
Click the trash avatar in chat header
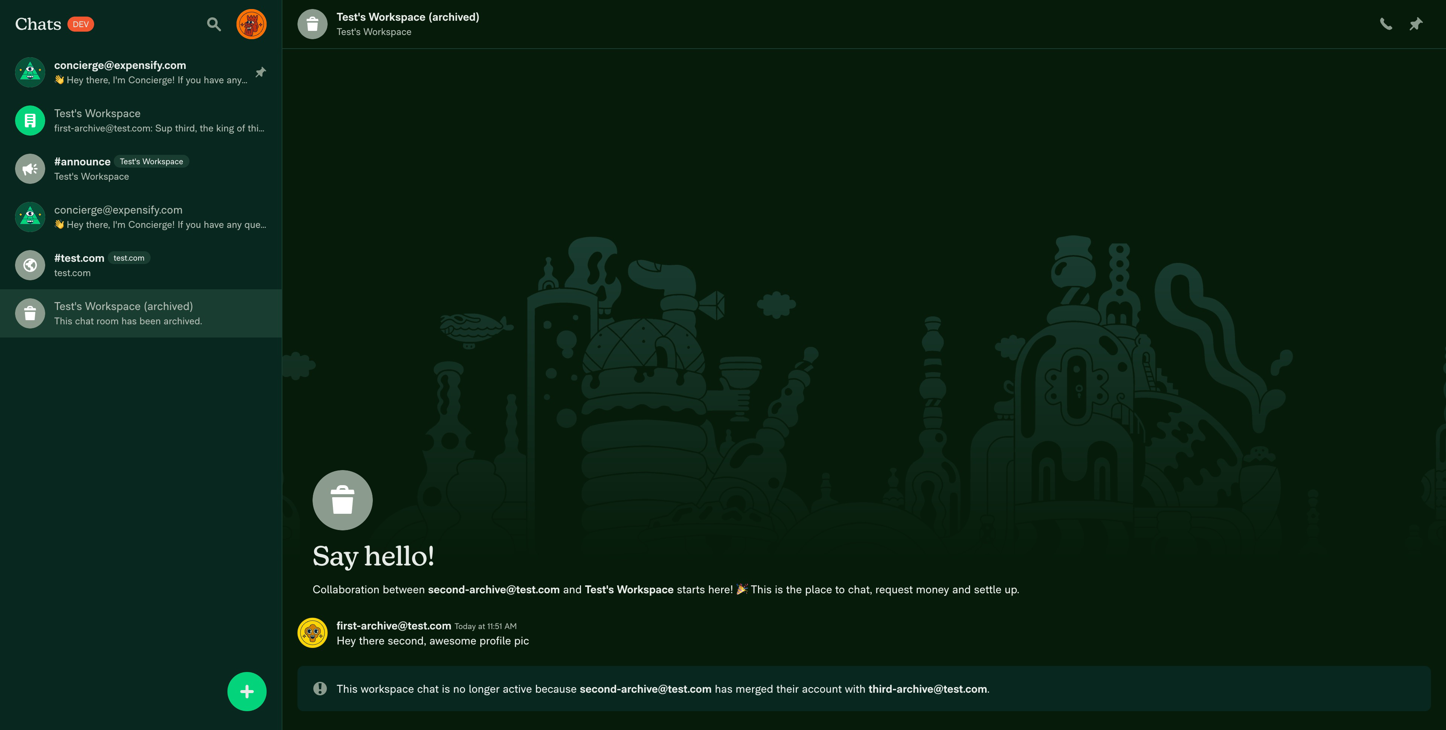pyautogui.click(x=313, y=24)
